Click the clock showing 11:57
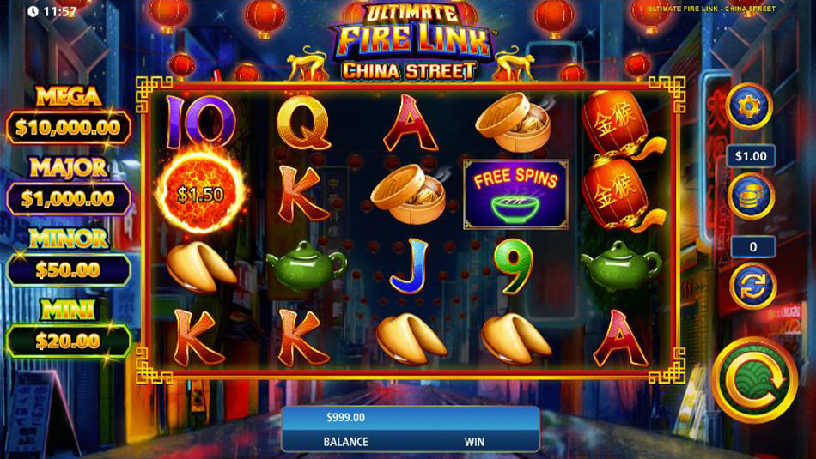The width and height of the screenshot is (816, 459). (52, 11)
